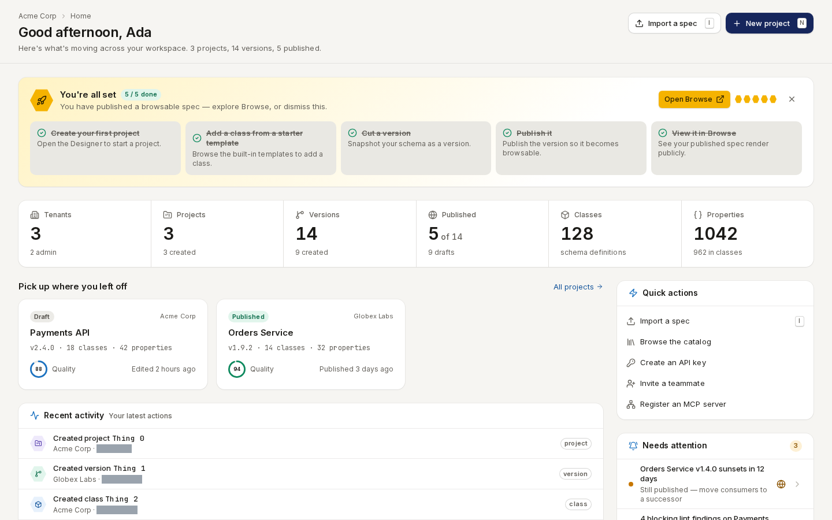Click the Versions branch icon
This screenshot has height=520, width=832.
tap(300, 215)
